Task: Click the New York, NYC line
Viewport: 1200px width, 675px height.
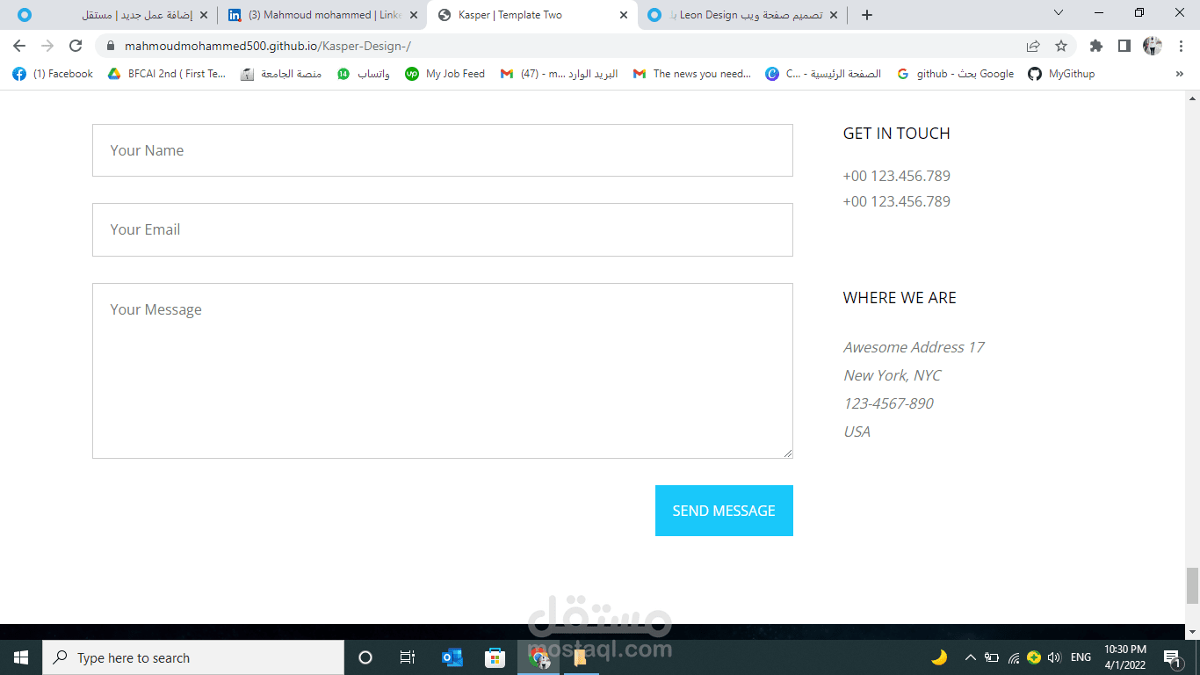Action: [892, 375]
